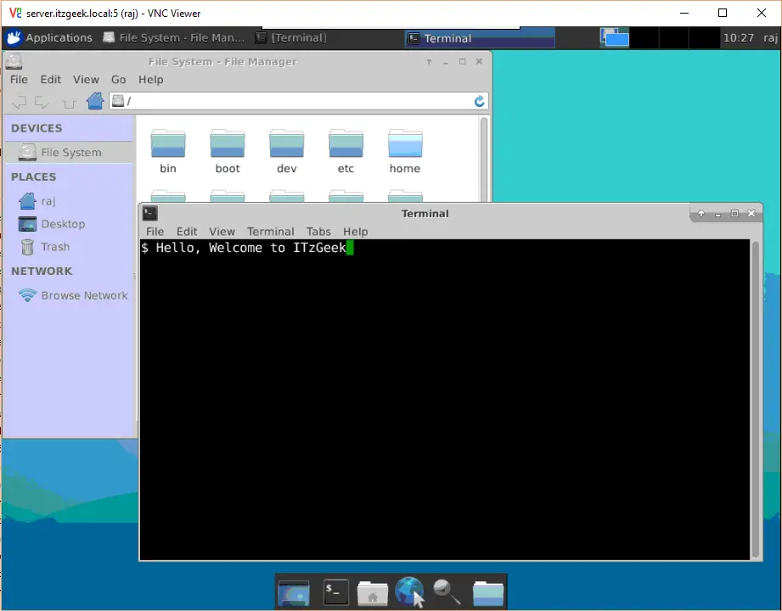The height and width of the screenshot is (611, 782).
Task: Switch to the first workspace in the workspace switcher
Action: pos(615,38)
